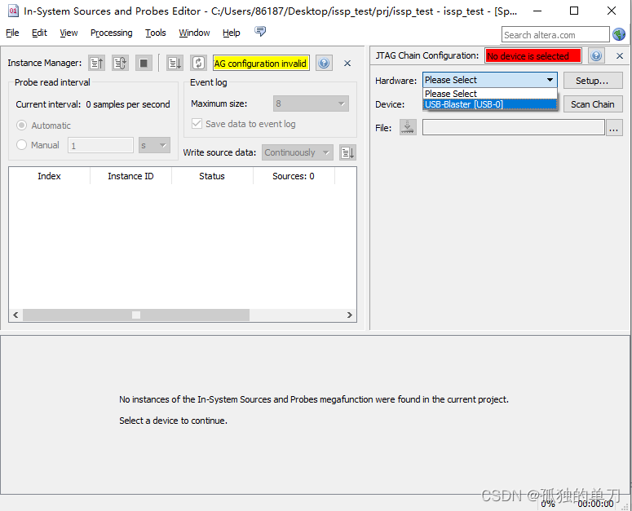This screenshot has height=511, width=632.
Task: Click the instance table scroll left arrow
Action: (15, 315)
